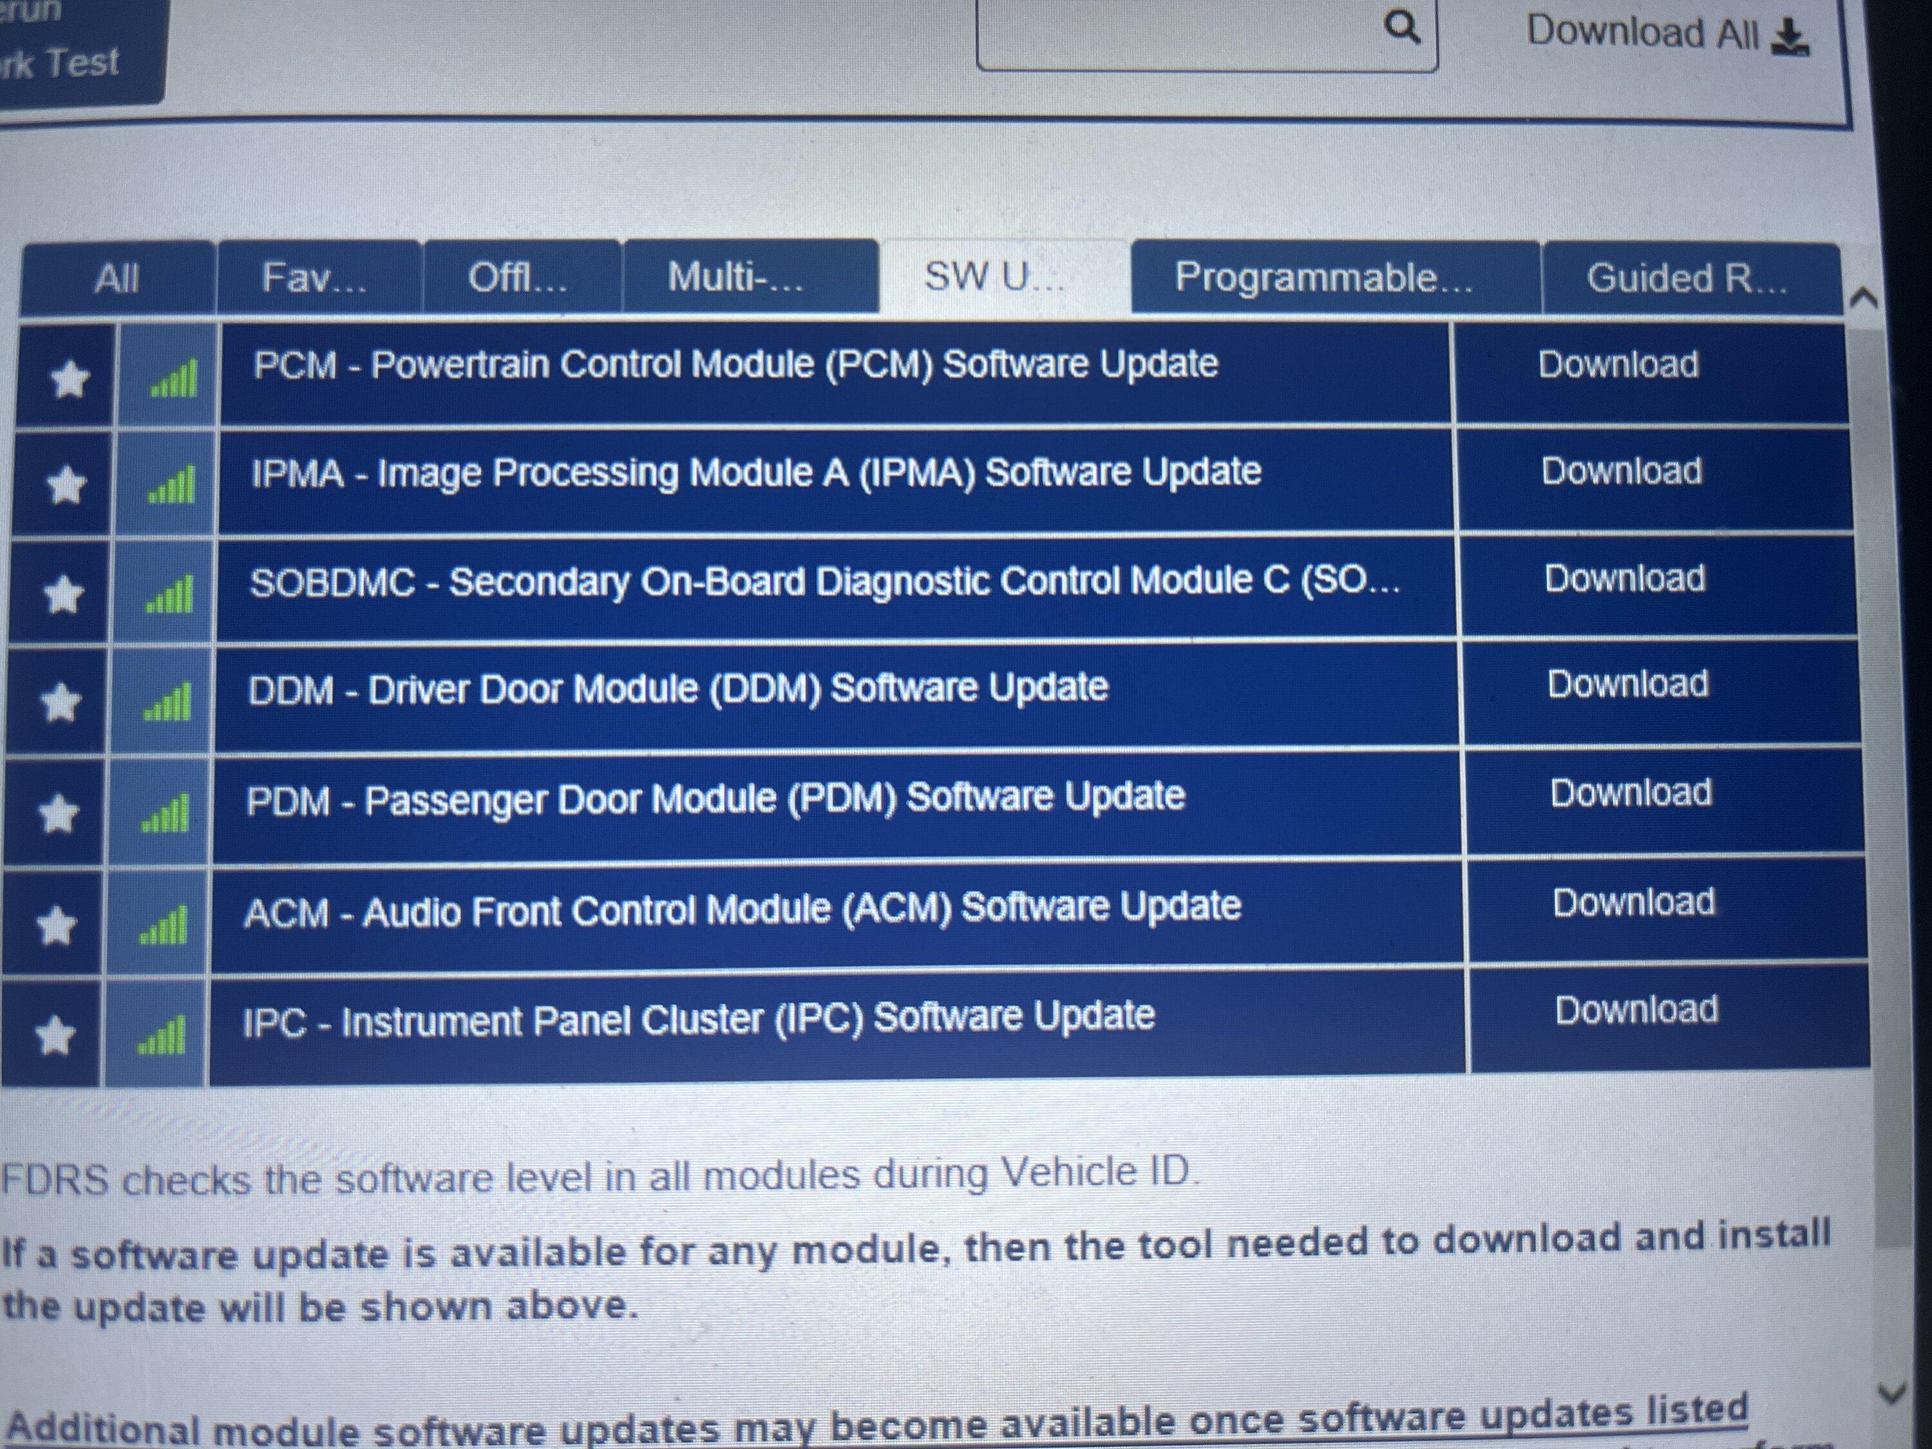Select PDM - Passenger Door Module text
1932x1449 pixels.
click(x=715, y=799)
